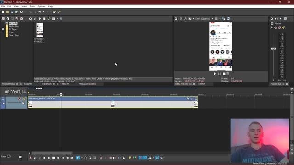Viewport: 294px width, 165px height.
Task: Create a new project with New icon
Action: coord(3,12)
